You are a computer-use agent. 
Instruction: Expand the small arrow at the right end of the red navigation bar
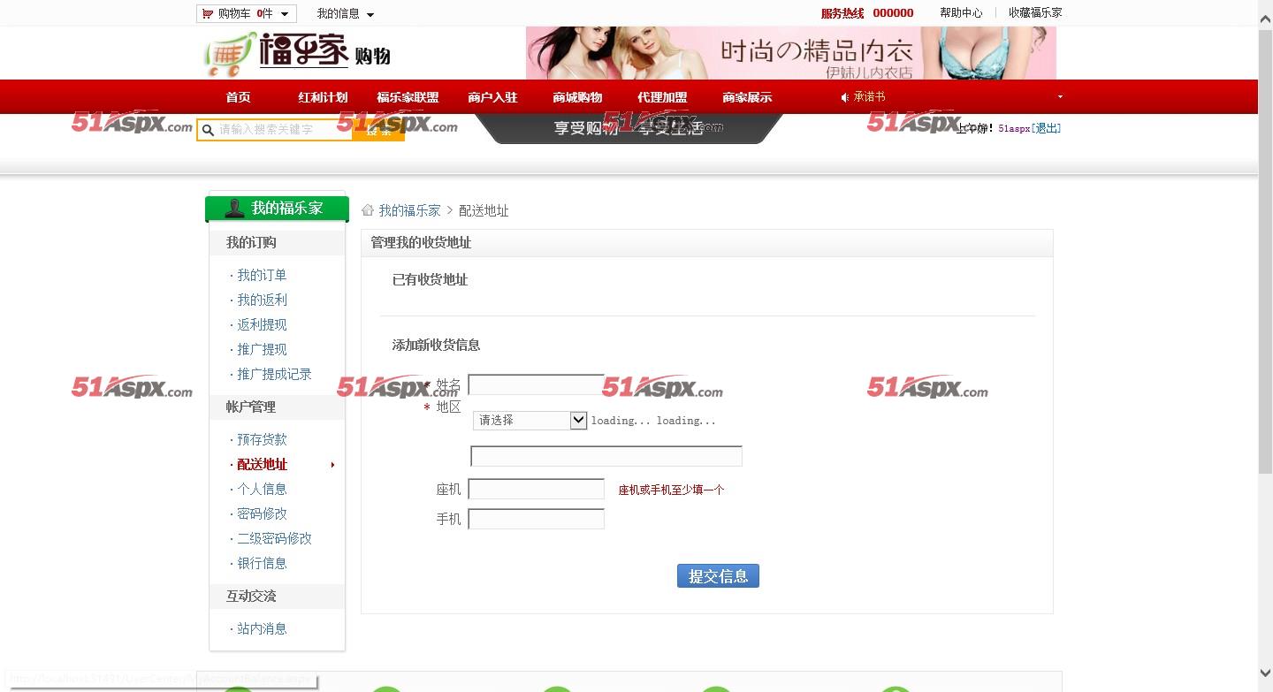pos(1060,96)
